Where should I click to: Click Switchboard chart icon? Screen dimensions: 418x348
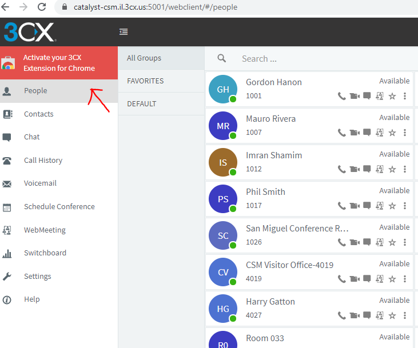7,253
